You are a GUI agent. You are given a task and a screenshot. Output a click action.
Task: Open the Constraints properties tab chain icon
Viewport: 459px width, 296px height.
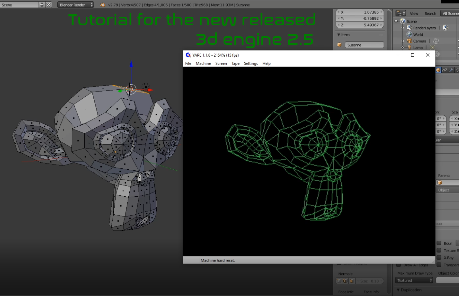[x=445, y=70]
